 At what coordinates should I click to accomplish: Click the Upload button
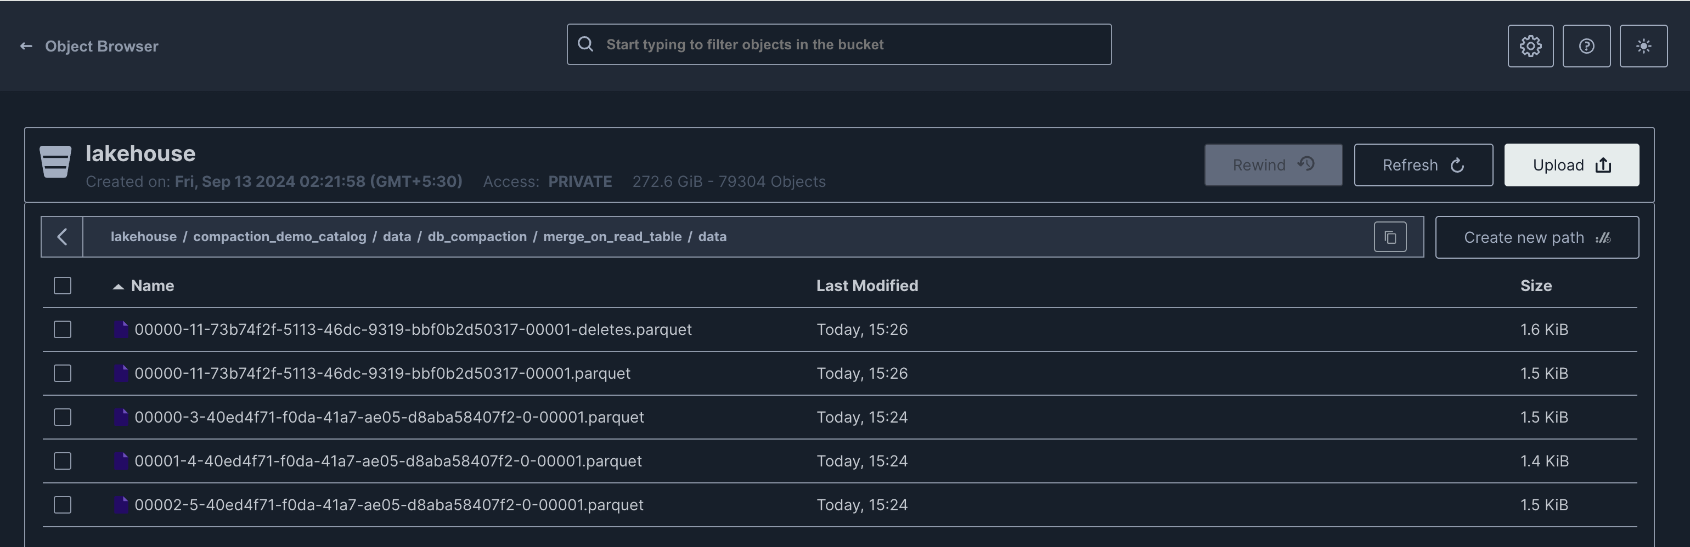coord(1571,165)
